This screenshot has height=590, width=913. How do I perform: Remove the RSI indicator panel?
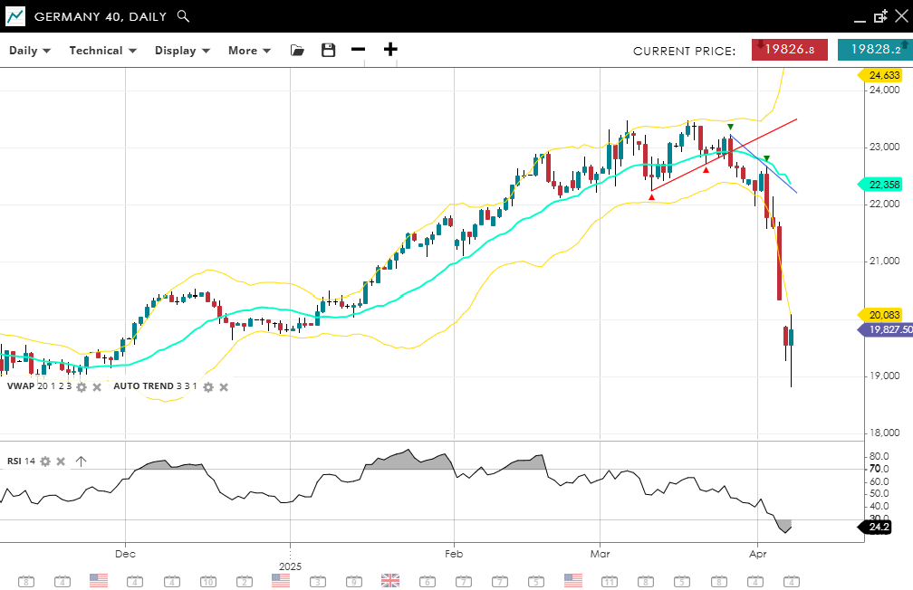click(61, 462)
